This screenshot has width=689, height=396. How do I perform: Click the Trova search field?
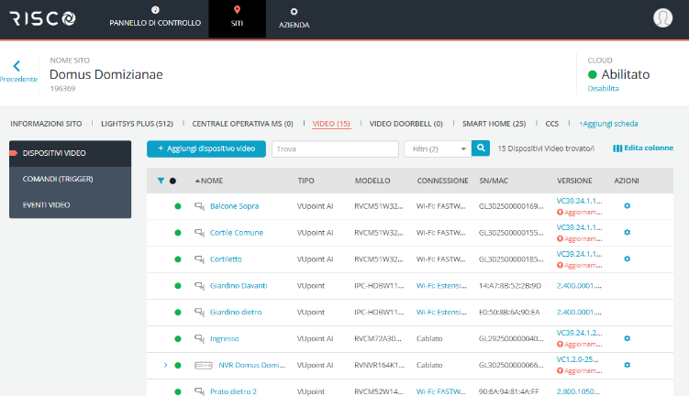point(334,148)
